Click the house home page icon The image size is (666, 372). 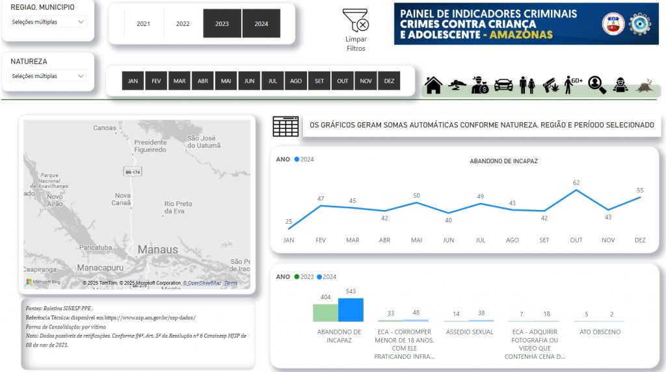434,85
